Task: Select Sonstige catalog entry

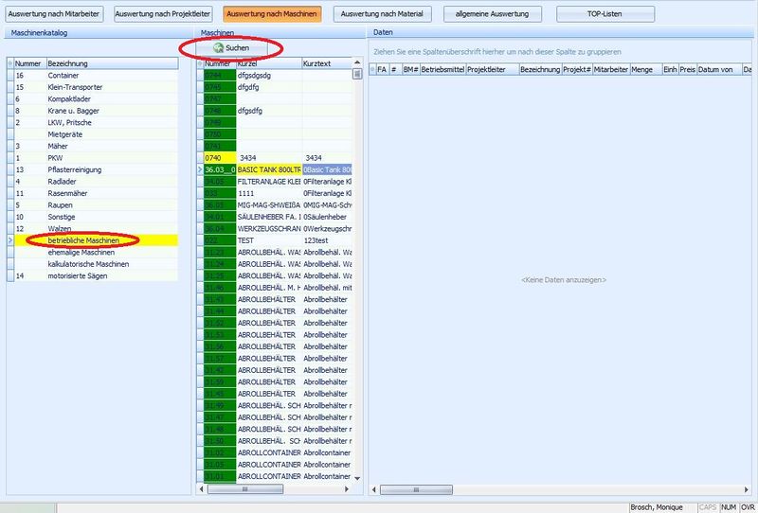Action: pos(92,217)
